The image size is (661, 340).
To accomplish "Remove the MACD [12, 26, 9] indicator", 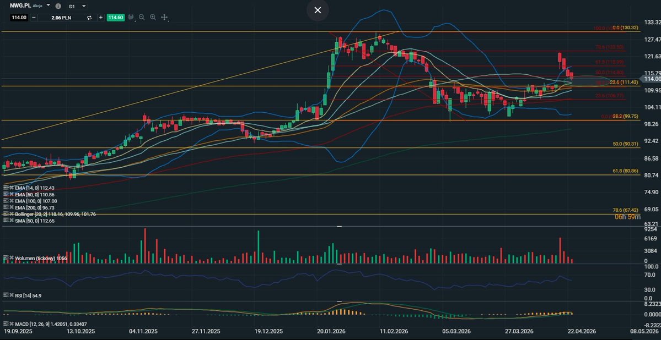I will coord(11,324).
